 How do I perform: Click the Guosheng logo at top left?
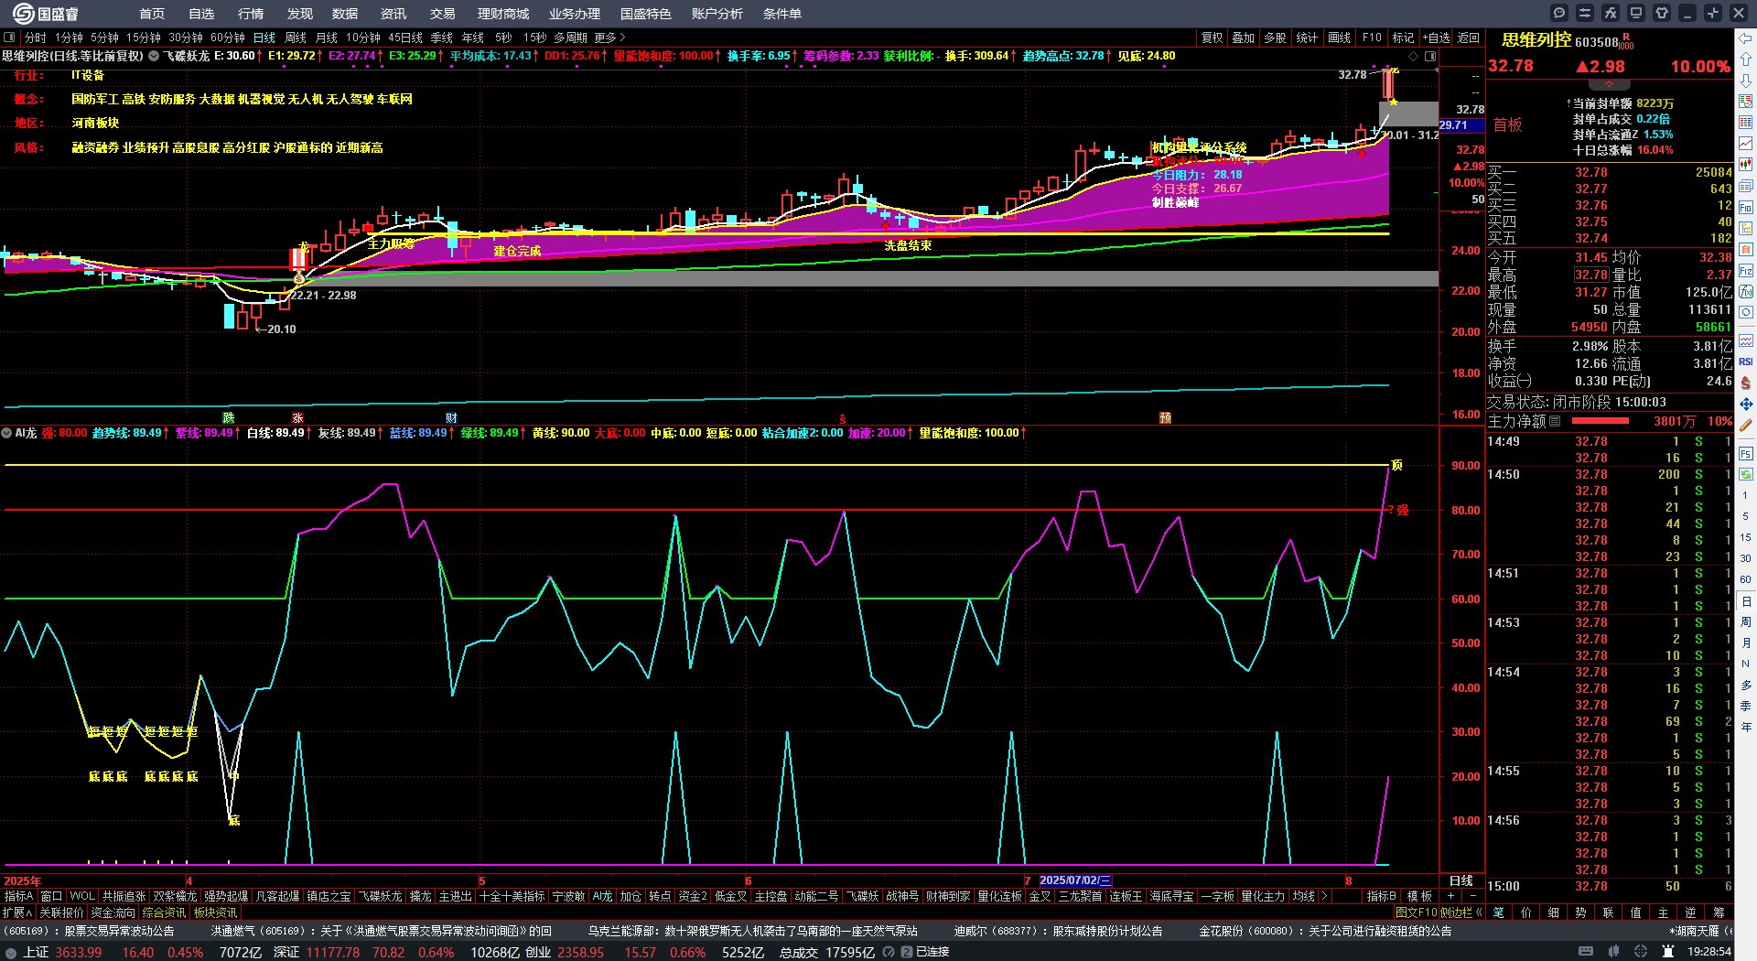pos(46,14)
